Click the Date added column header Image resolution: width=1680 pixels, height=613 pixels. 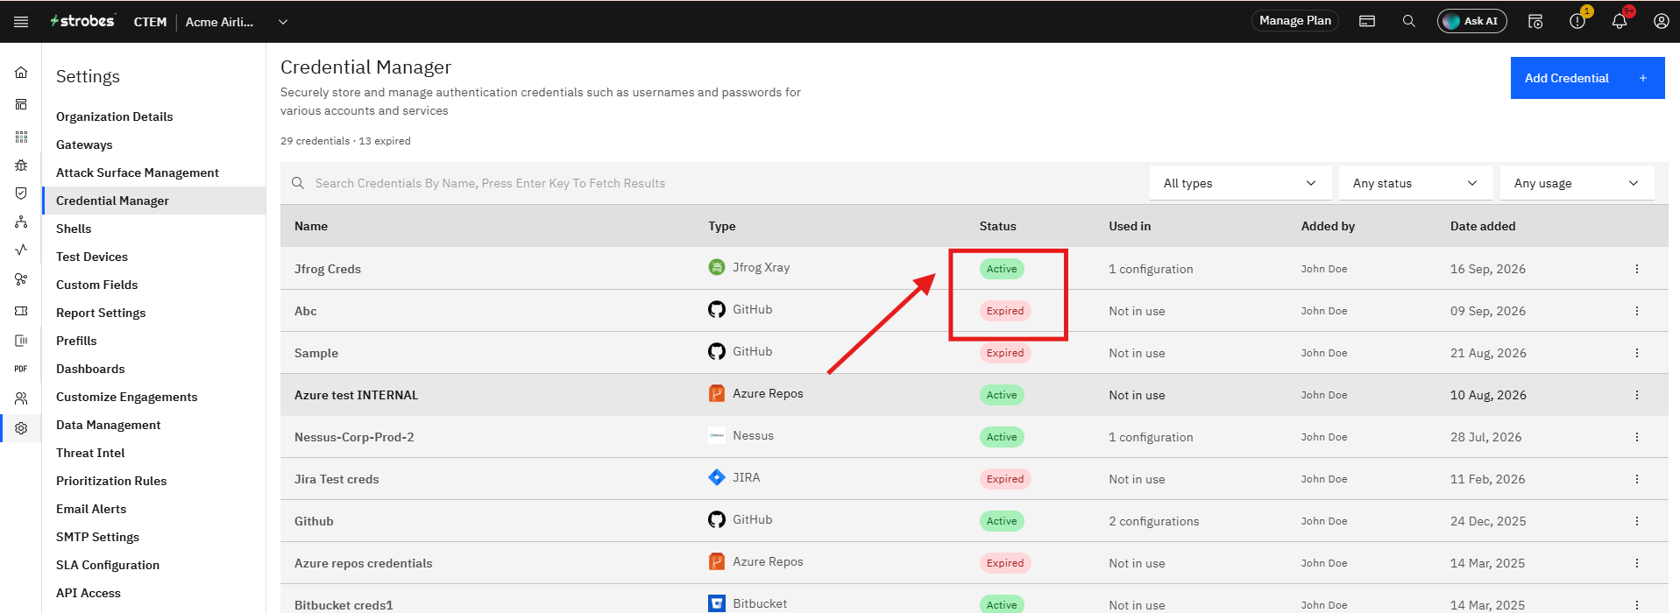tap(1483, 226)
